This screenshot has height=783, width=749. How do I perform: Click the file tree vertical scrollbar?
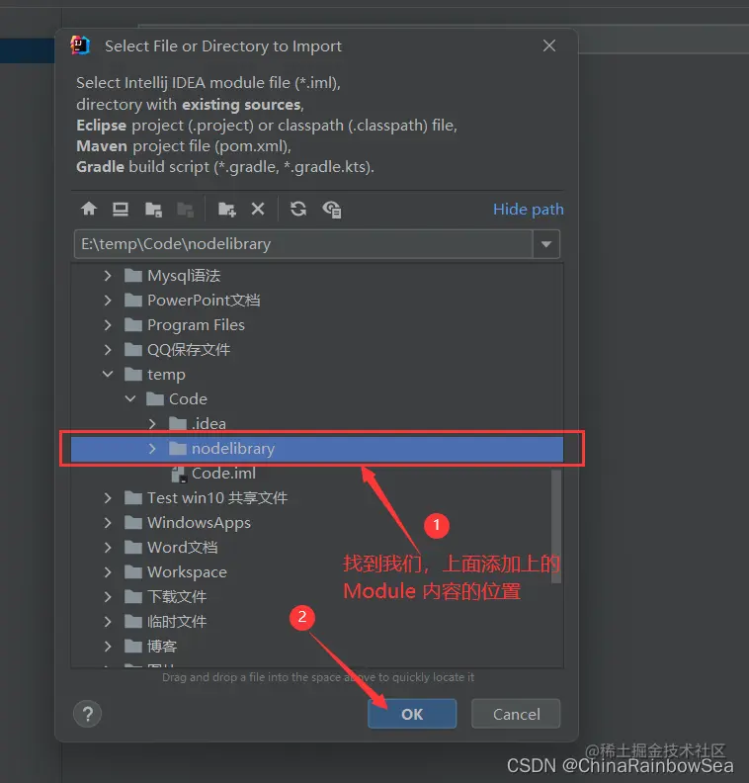(556, 526)
